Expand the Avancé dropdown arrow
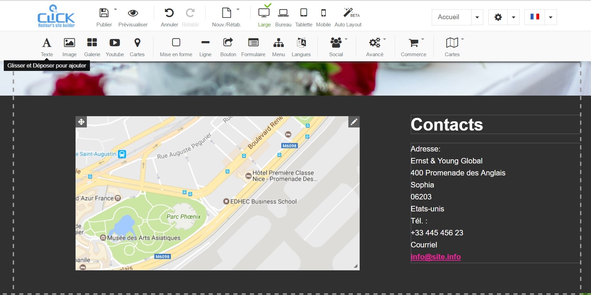Image resolution: width=591 pixels, height=295 pixels. 384,39
